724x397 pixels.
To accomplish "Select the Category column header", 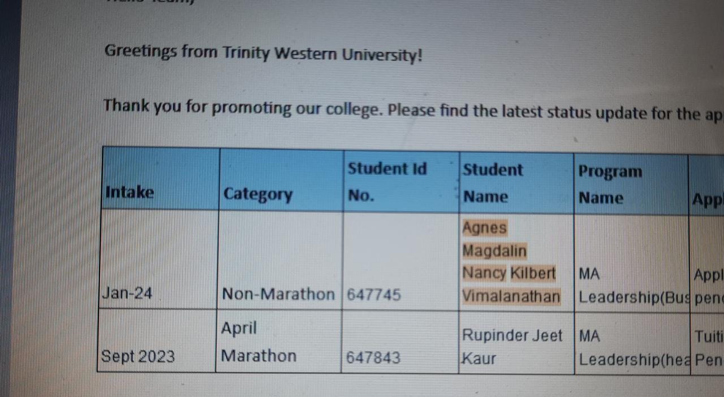I will [x=281, y=181].
